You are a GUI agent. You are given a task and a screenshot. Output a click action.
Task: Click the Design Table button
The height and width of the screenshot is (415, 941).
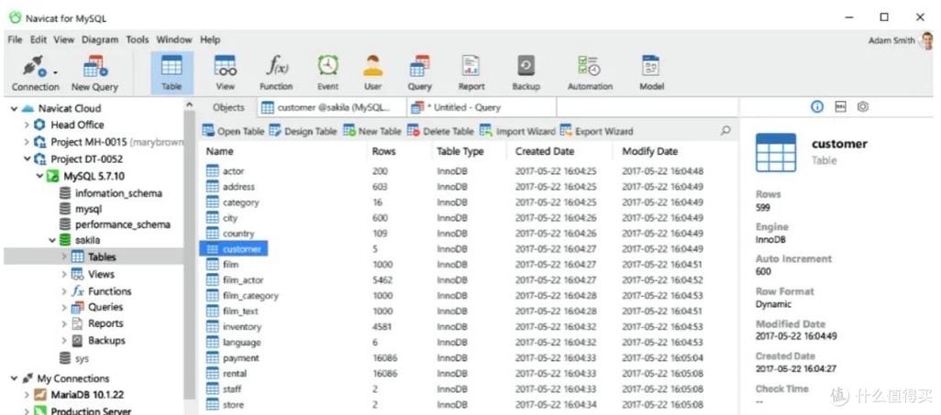(x=303, y=131)
